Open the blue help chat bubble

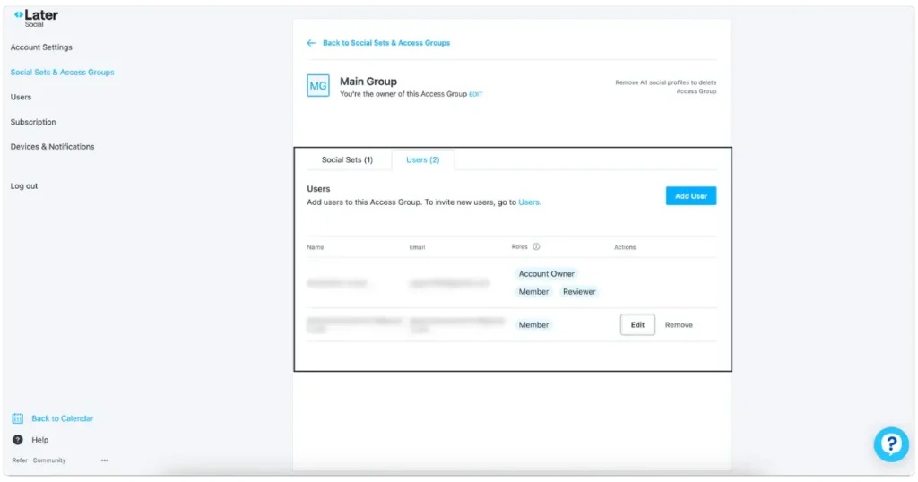pos(891,443)
